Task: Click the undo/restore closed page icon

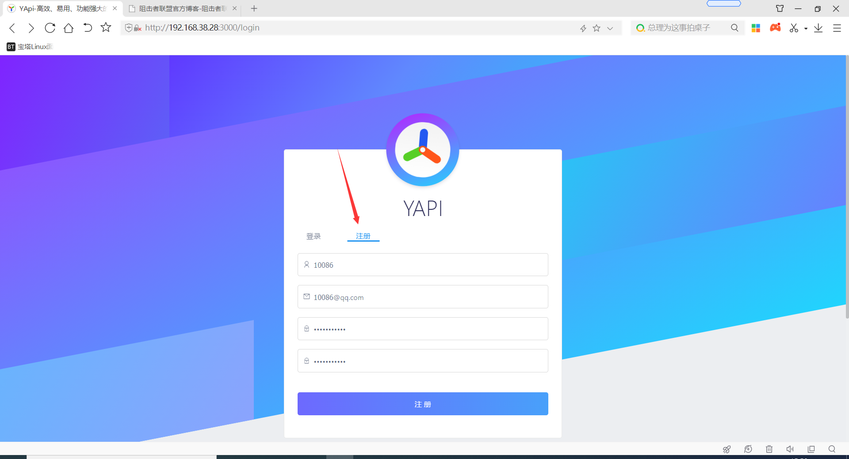Action: point(88,28)
